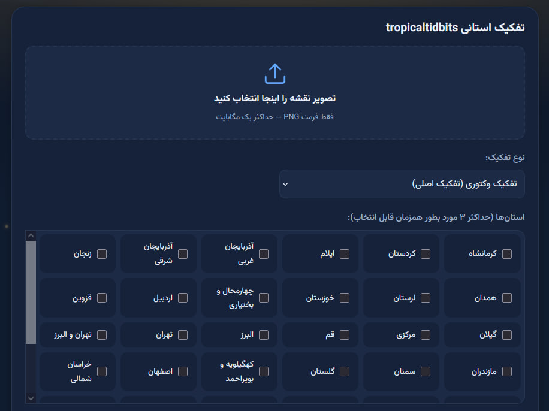Click the تفکیک استانی tropicaltidbits heading
This screenshot has width=549, height=411.
tap(455, 28)
